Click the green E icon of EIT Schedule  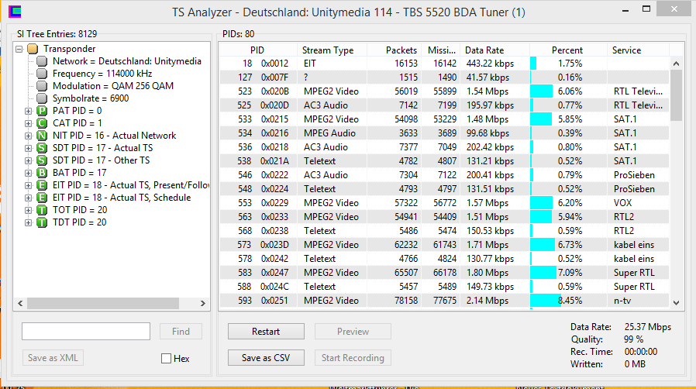[x=42, y=198]
